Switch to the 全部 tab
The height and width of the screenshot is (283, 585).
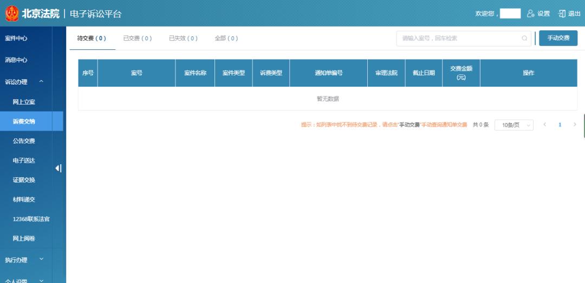226,38
